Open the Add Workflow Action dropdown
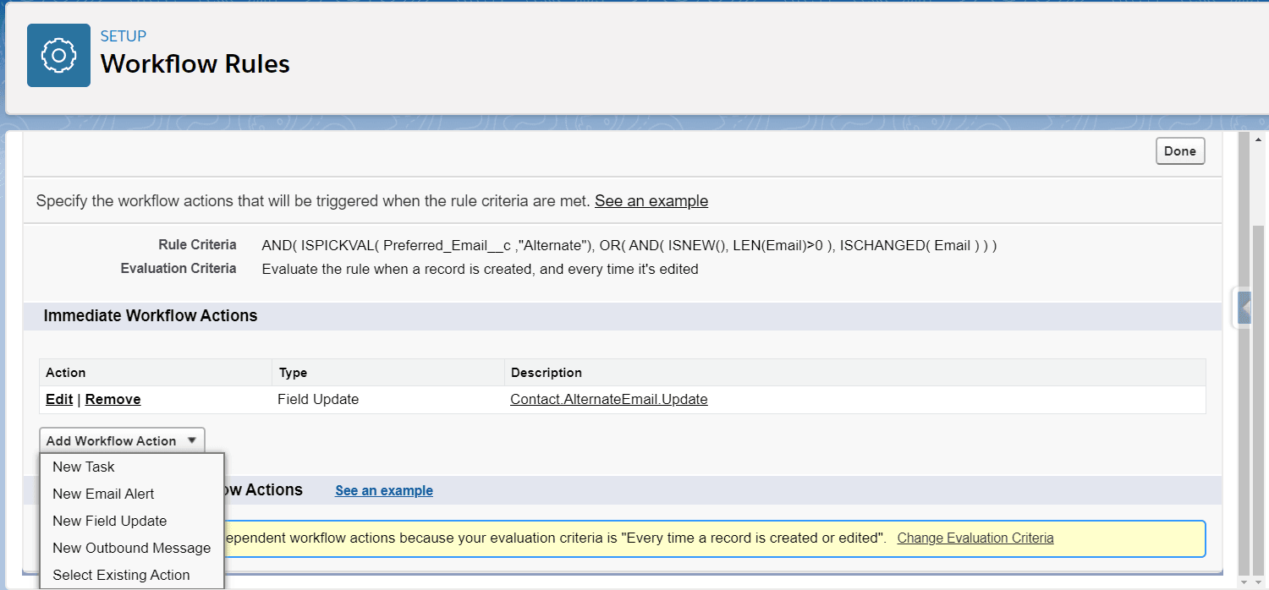Viewport: 1269px width, 590px height. (122, 440)
